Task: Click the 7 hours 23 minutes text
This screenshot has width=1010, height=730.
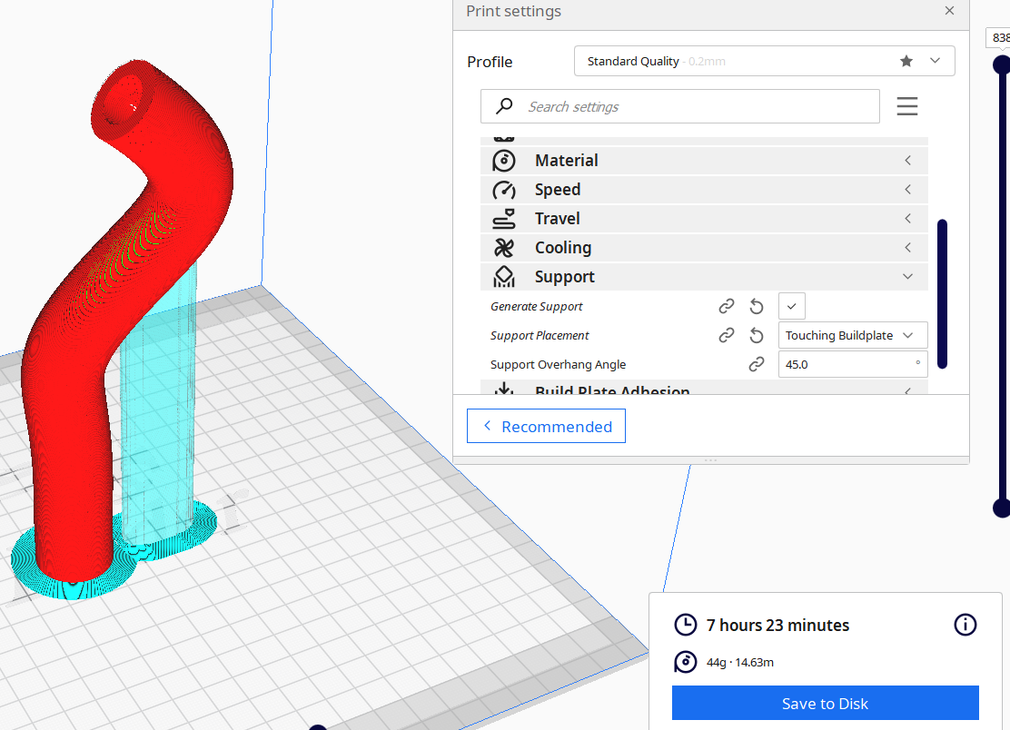Action: pyautogui.click(x=777, y=625)
